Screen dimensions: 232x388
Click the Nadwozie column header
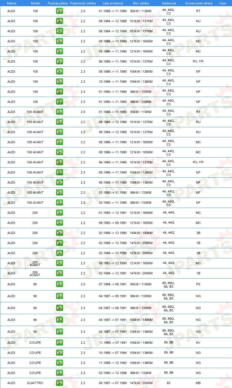169,3
